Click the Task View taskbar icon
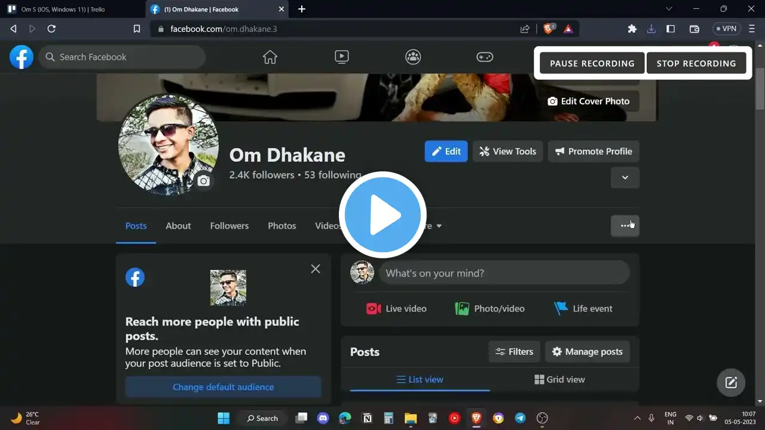765x430 pixels. [302, 418]
